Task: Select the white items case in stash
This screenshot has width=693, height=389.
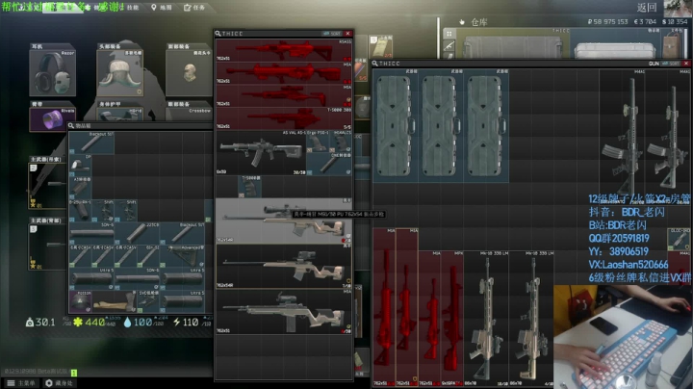Action: coord(615,44)
